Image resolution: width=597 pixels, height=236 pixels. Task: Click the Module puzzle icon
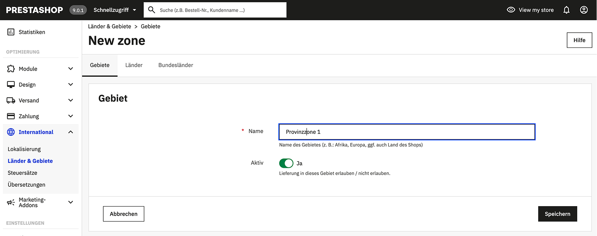(11, 69)
